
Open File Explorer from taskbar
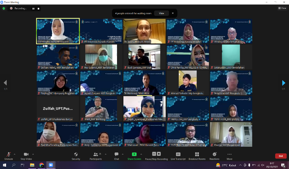[x=32, y=165]
